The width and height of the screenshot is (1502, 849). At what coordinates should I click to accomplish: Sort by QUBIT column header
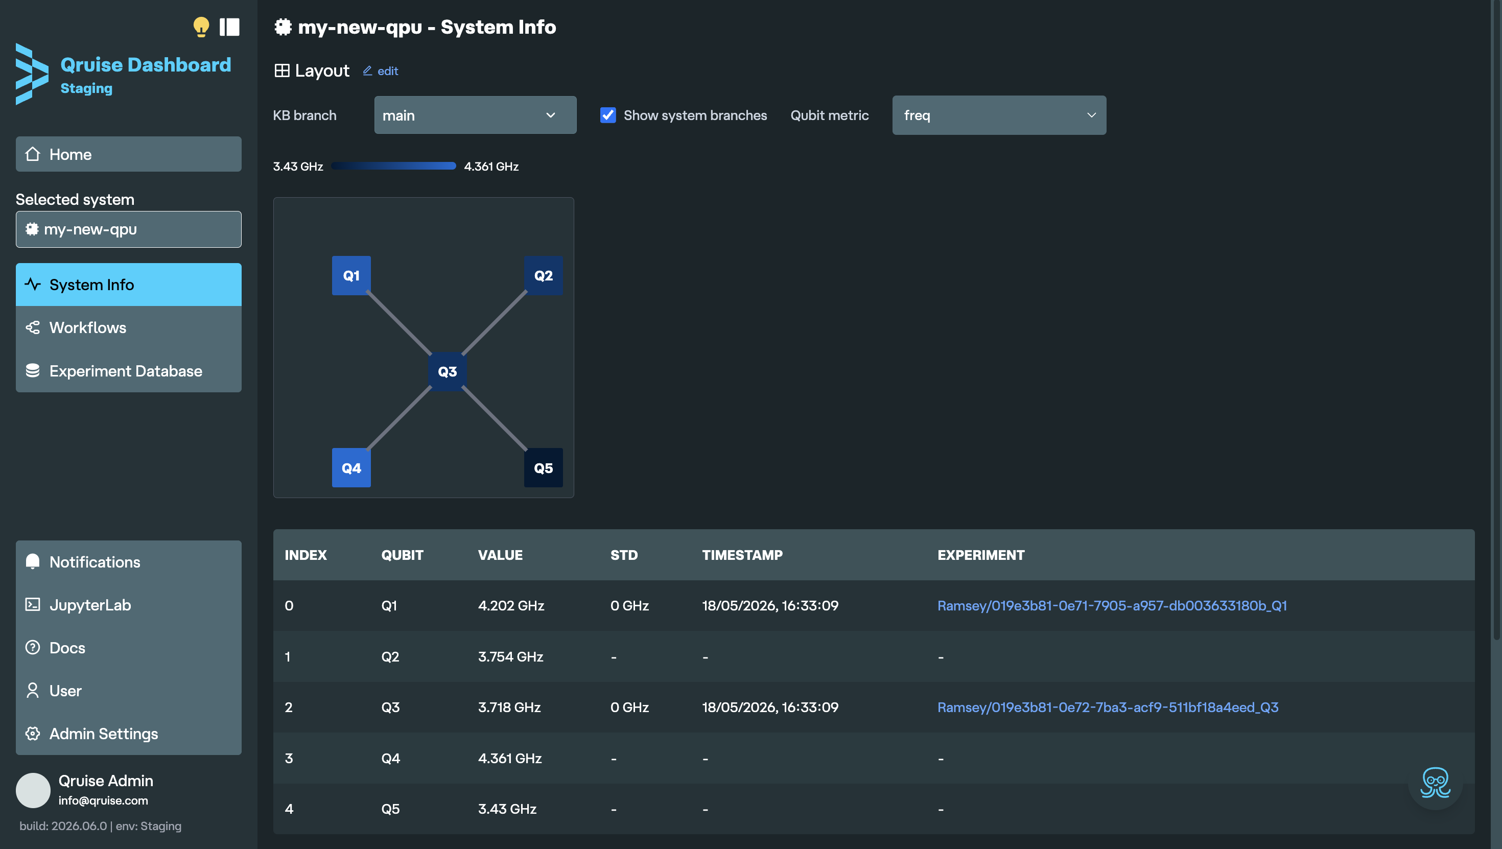(403, 555)
